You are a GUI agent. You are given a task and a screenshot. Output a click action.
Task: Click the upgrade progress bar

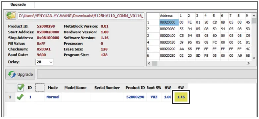[x=147, y=74]
